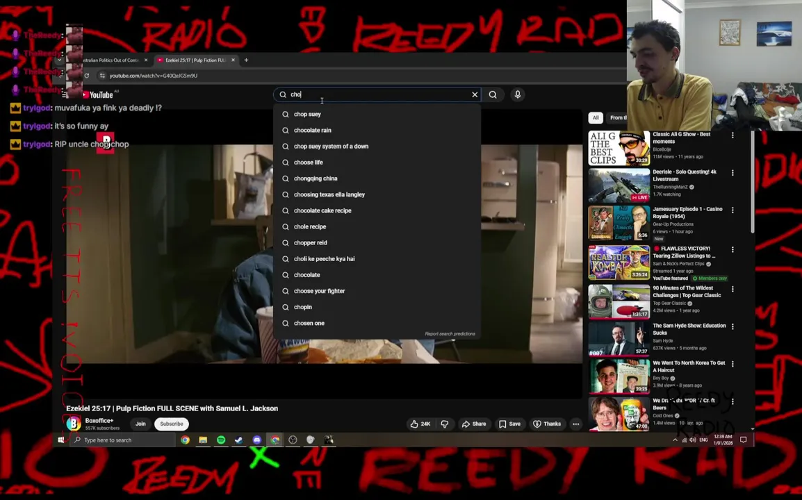
Task: Open options menu for North Korea Haircut video
Action: tap(733, 363)
